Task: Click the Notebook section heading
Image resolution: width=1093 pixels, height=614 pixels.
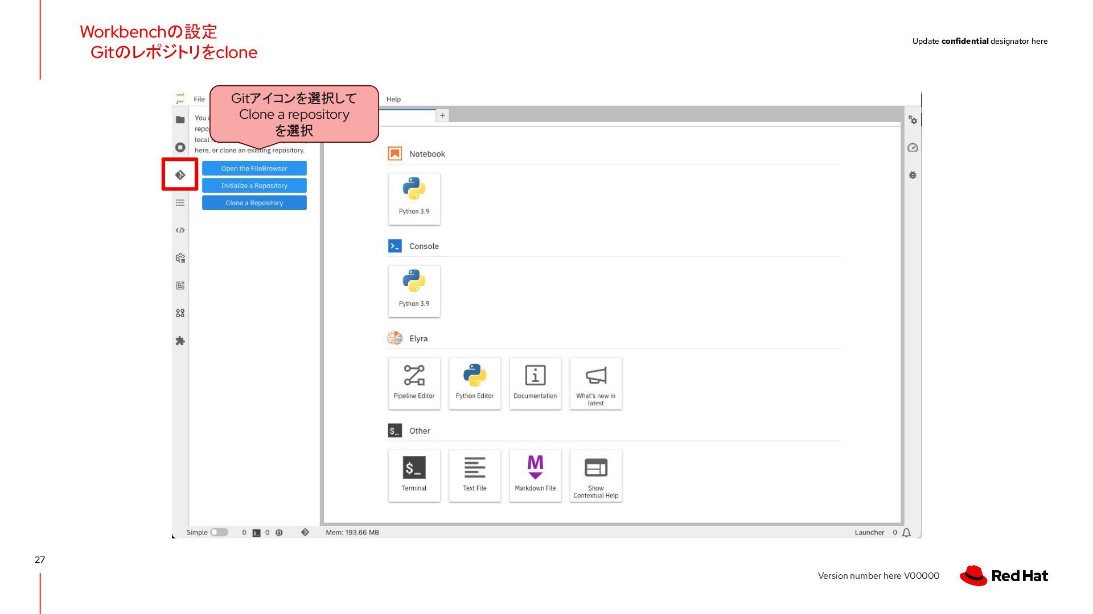Action: coord(427,154)
